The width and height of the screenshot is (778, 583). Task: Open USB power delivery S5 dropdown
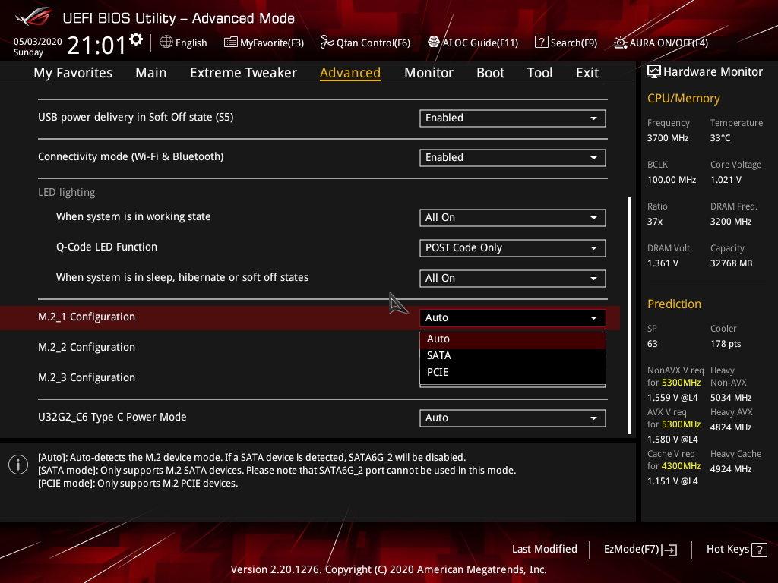[x=513, y=118]
